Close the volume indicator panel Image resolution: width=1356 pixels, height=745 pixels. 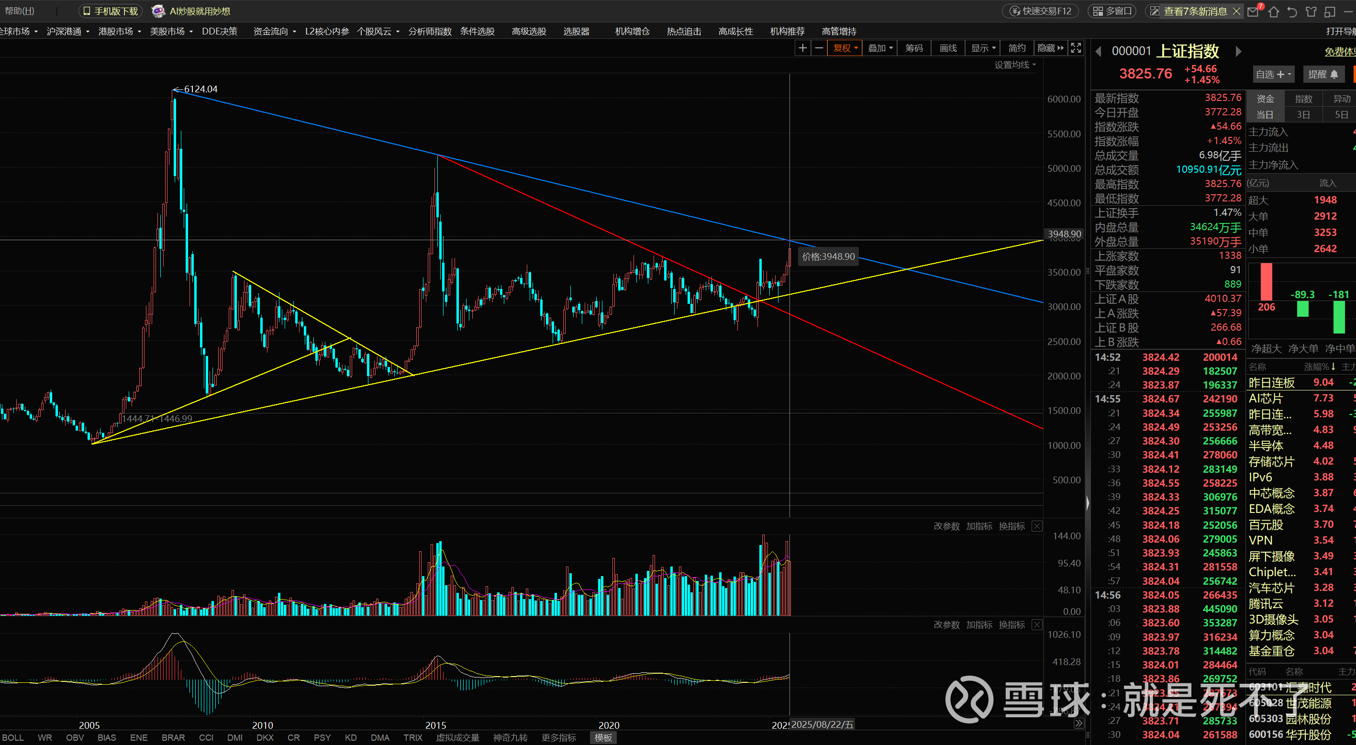point(1036,526)
